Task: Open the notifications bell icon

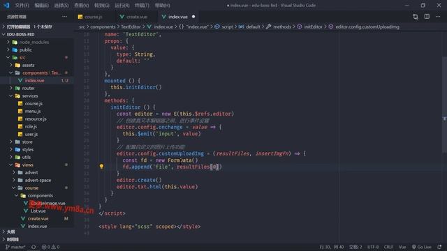Action: click(x=439, y=247)
